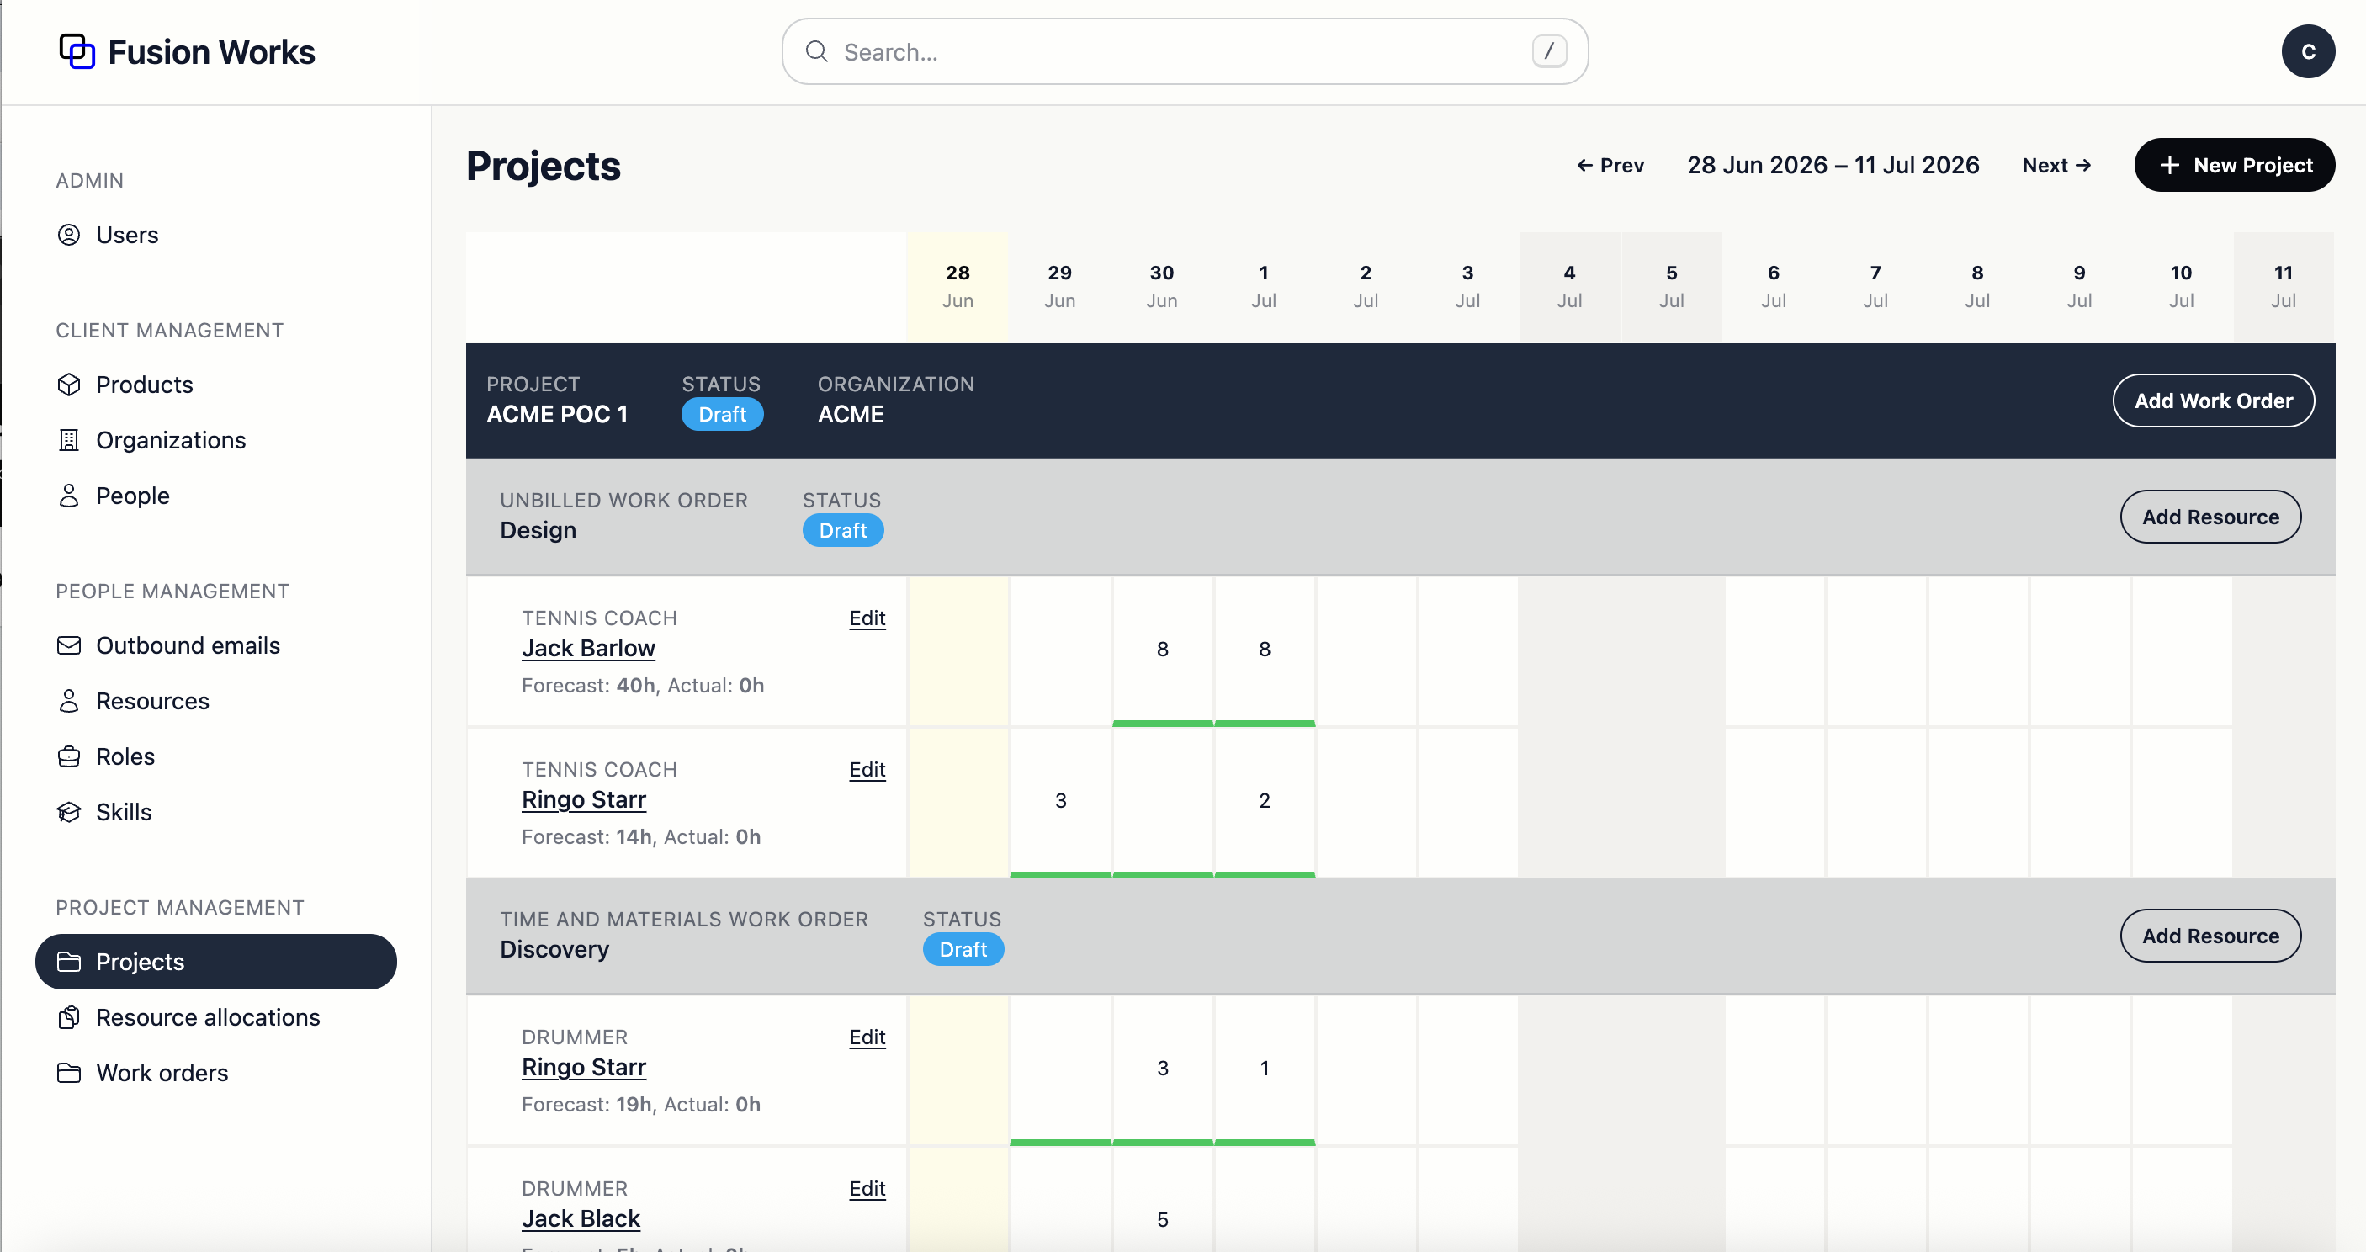Go to the Next date range
Image resolution: width=2366 pixels, height=1252 pixels.
coord(2056,166)
